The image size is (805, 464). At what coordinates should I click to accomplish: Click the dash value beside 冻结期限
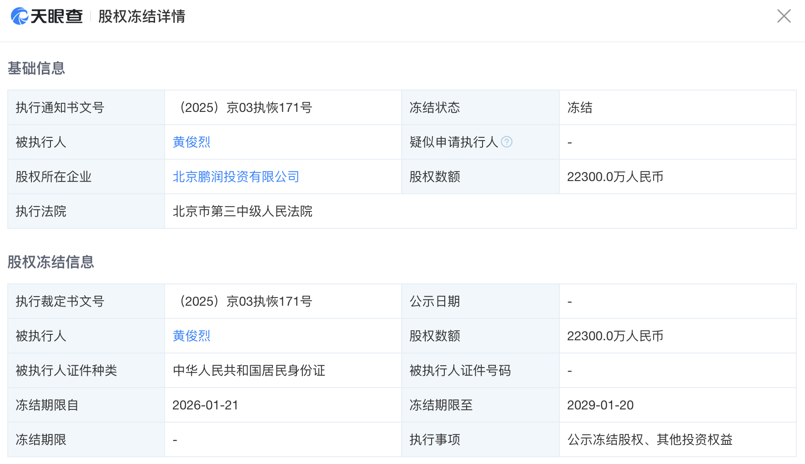point(175,439)
